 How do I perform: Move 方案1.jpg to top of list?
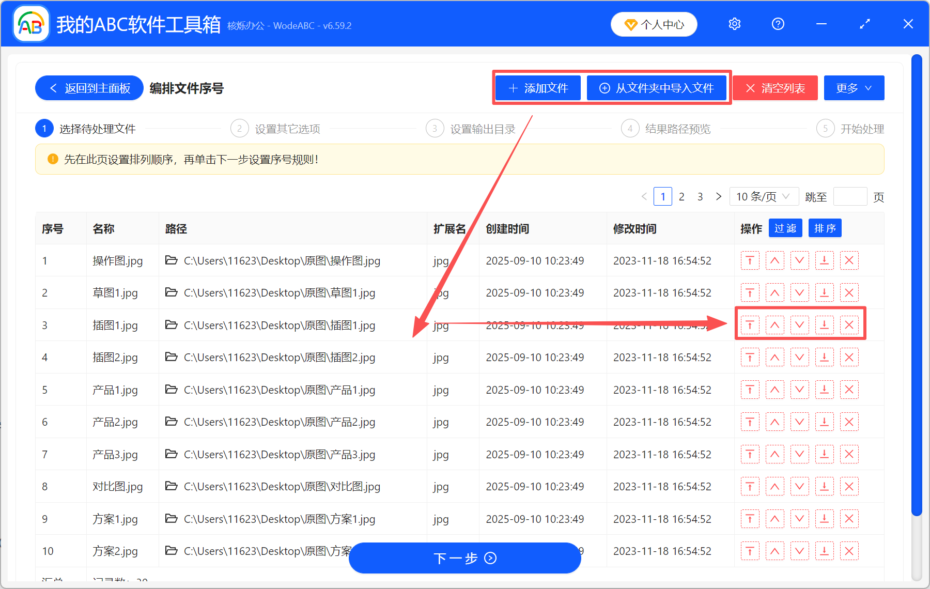(750, 519)
